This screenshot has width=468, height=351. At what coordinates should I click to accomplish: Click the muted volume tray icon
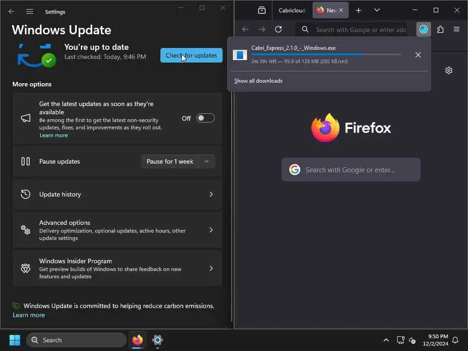pos(412,340)
